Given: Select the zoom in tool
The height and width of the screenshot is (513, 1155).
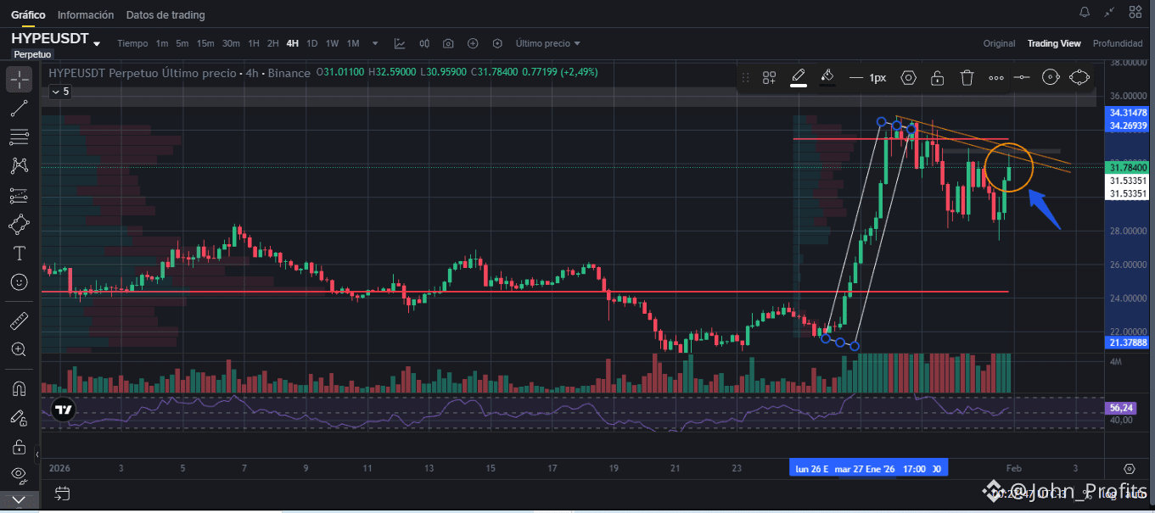Looking at the screenshot, I should point(19,349).
